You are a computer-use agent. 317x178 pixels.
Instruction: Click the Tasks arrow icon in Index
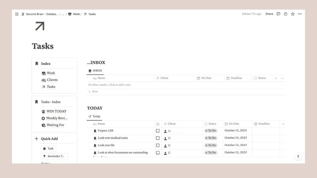coord(44,87)
